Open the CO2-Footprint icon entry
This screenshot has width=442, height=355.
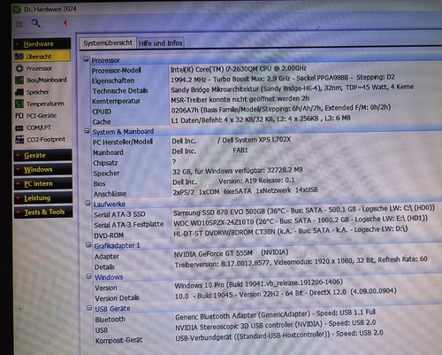(19, 140)
